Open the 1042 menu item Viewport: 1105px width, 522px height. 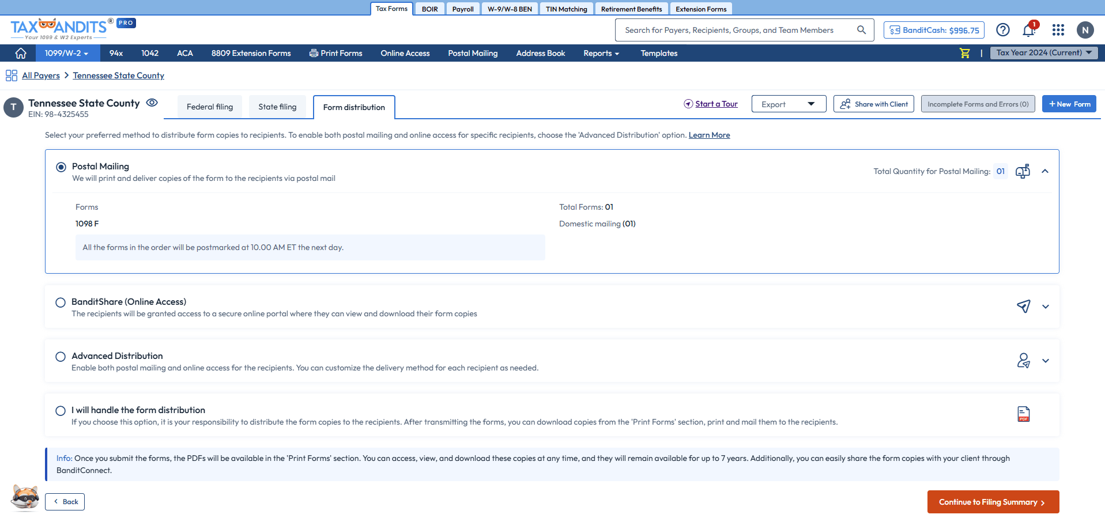point(150,53)
